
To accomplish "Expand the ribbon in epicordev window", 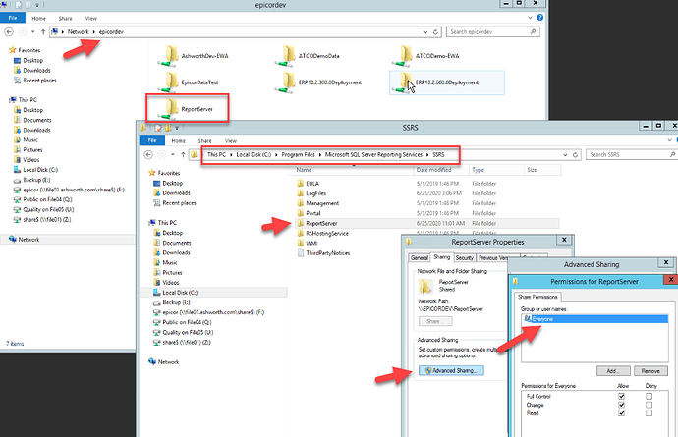I will [531, 18].
